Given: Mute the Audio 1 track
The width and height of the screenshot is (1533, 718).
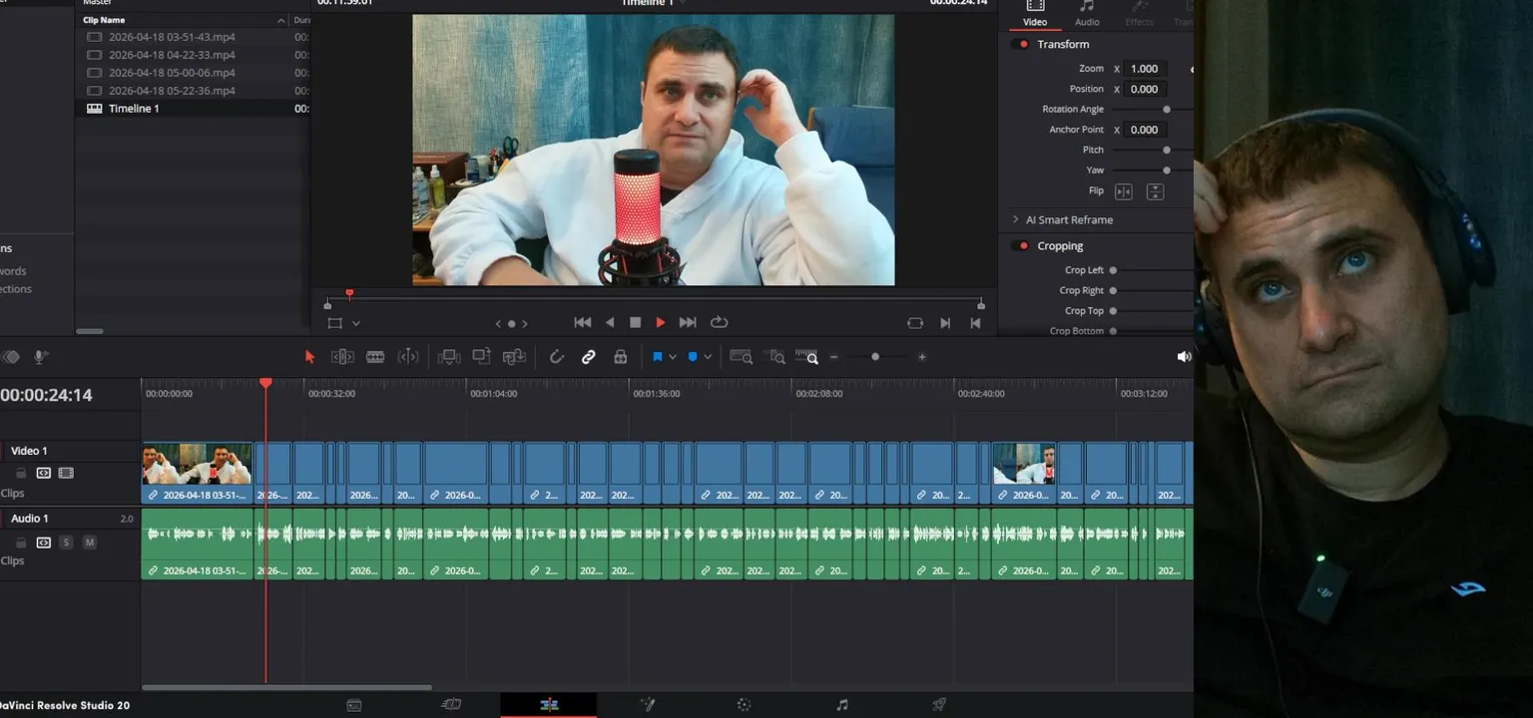Looking at the screenshot, I should [90, 542].
